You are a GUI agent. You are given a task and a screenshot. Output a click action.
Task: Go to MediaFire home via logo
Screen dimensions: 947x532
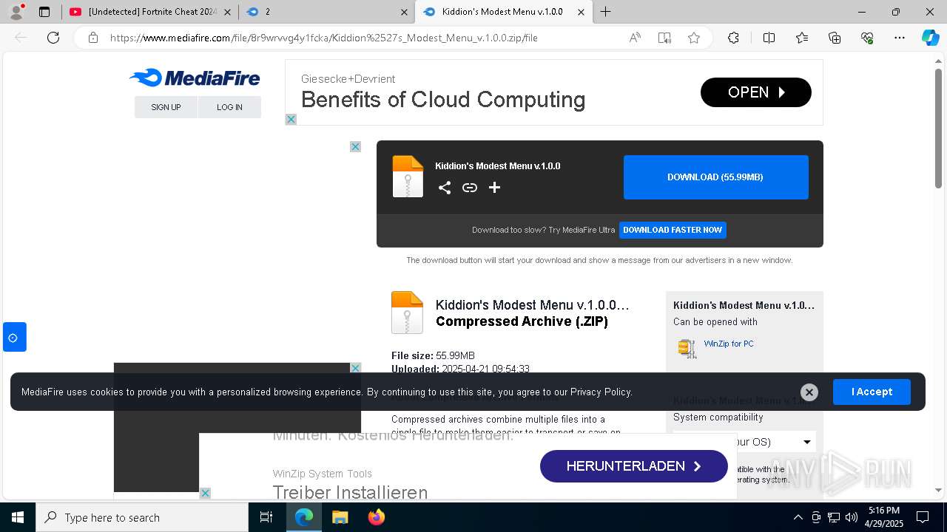point(195,78)
